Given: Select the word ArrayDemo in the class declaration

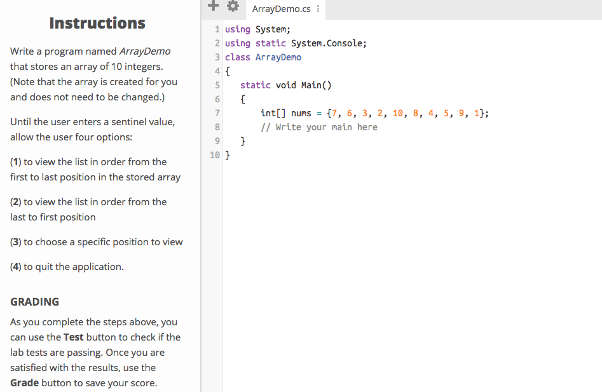Looking at the screenshot, I should click(278, 57).
